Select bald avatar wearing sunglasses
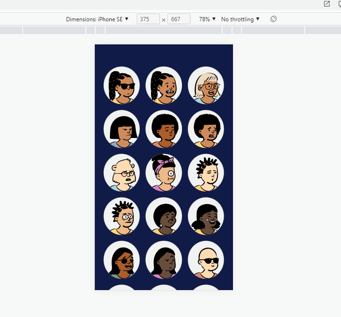 coord(206,260)
